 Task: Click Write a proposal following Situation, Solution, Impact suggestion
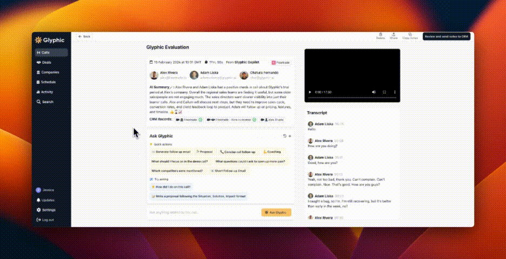pos(198,196)
